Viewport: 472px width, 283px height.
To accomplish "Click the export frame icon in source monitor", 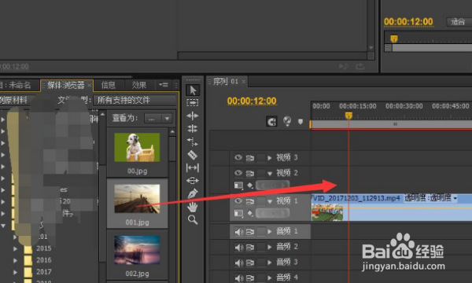I will click(360, 66).
